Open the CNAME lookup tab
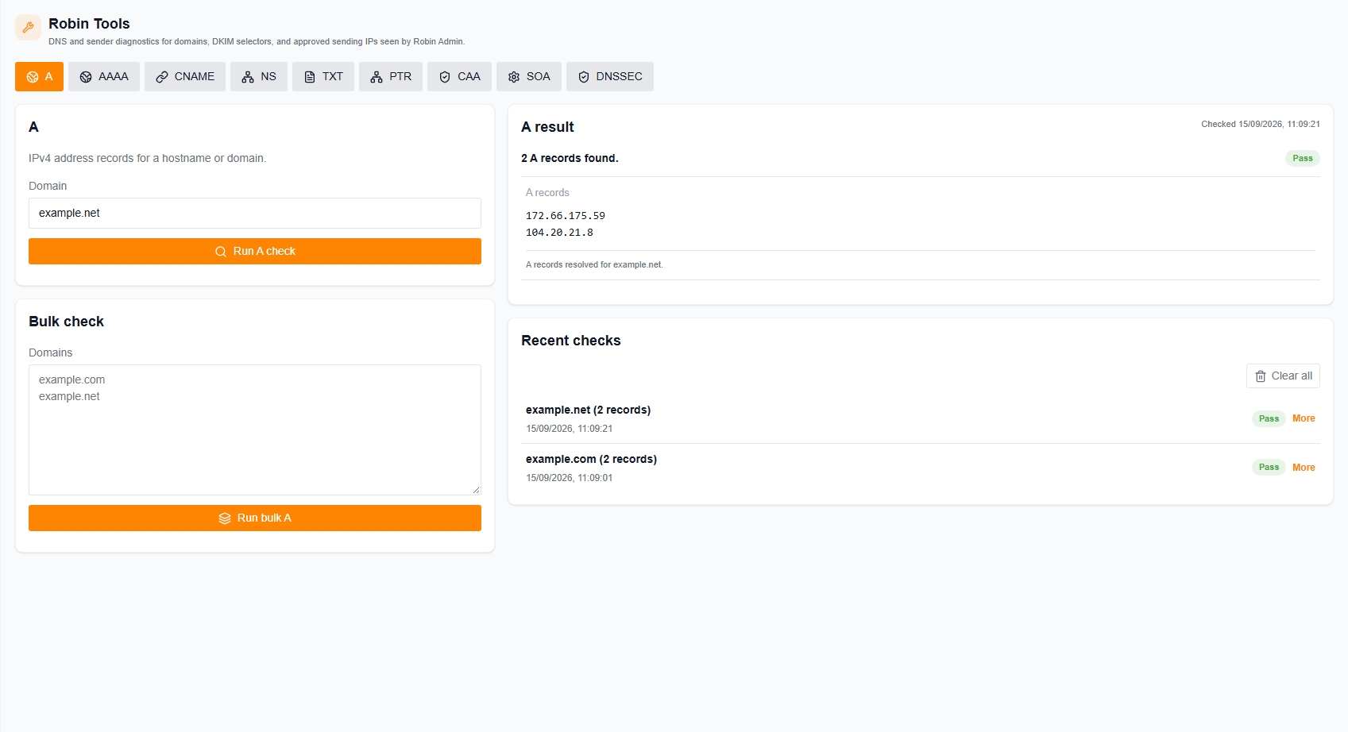The image size is (1348, 732). pos(185,76)
